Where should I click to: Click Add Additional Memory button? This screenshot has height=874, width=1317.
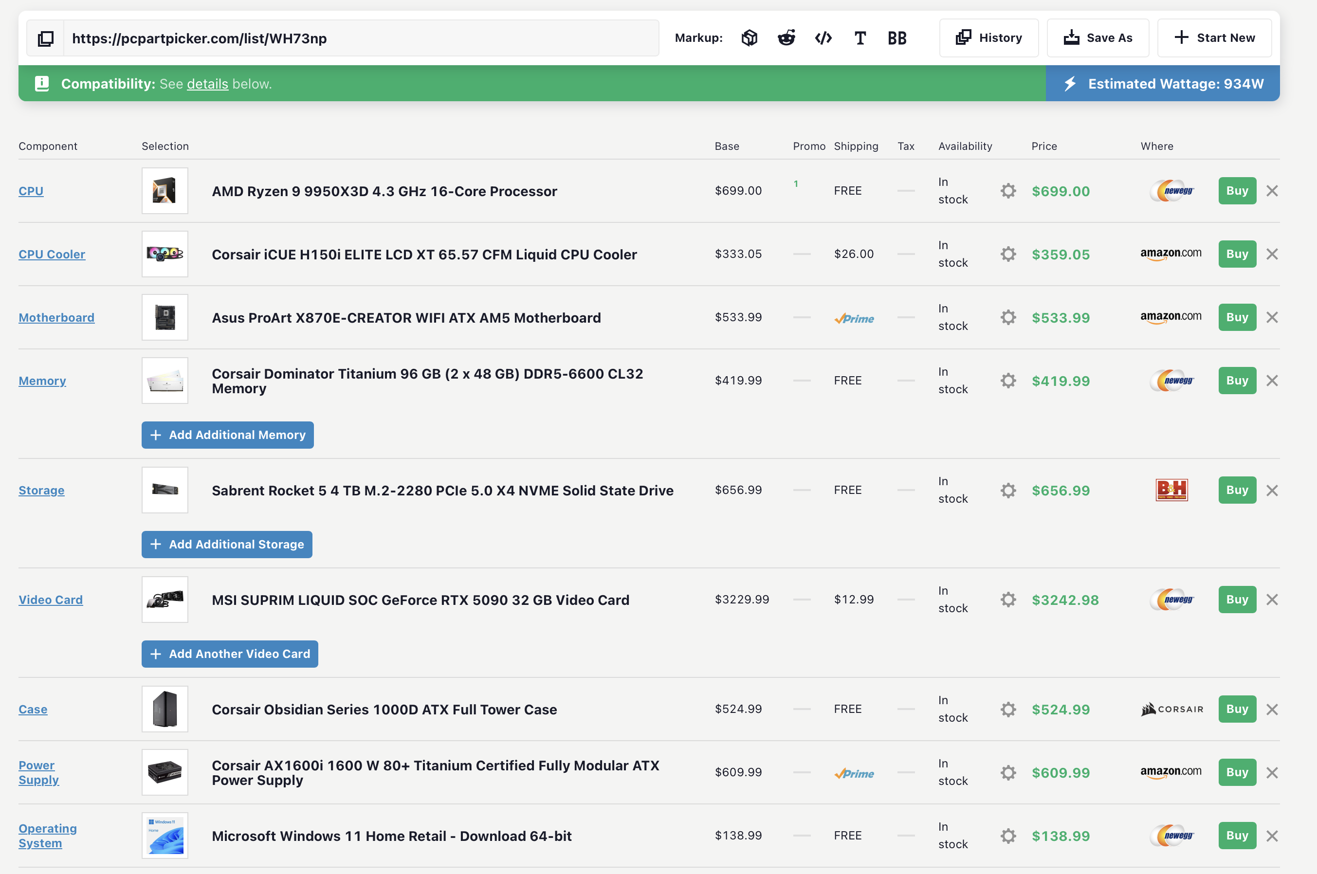point(227,435)
